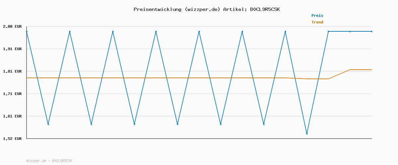Click the second blue peak from the left
Viewport: 398px width, 165px height.
point(70,32)
